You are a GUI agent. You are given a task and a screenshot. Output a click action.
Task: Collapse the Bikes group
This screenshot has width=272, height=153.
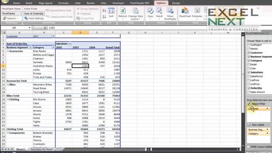pyautogui.click(x=8, y=85)
